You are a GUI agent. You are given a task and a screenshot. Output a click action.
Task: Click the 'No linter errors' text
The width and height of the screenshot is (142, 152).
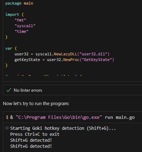click(28, 90)
